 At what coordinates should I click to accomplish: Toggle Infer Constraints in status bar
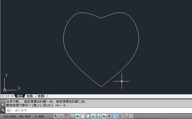[x=56, y=116]
